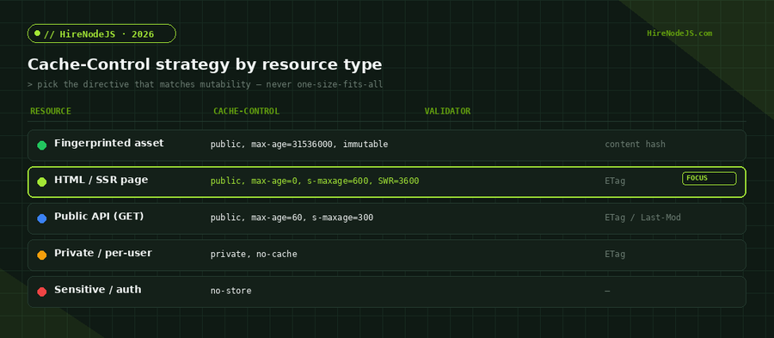Click the 'content hash' validator value

[635, 144]
